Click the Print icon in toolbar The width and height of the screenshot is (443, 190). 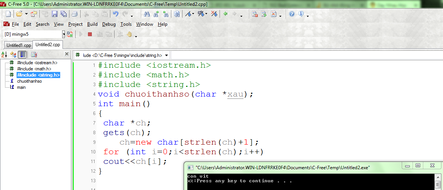coord(74,14)
